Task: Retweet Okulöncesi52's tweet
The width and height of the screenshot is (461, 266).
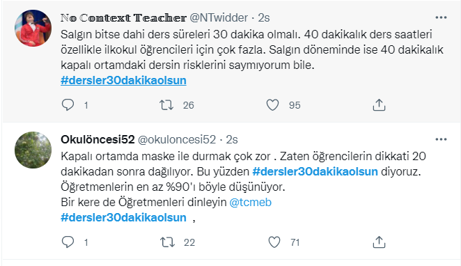Action: pyautogui.click(x=167, y=242)
